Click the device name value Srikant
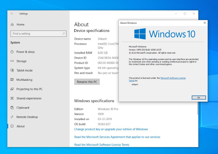This screenshot has height=154, width=218. [x=102, y=39]
